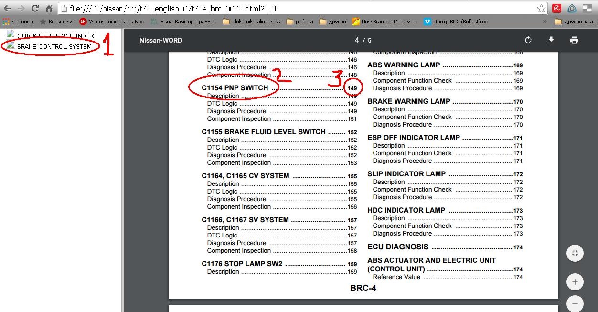Bookmark this page with the star icon
The height and width of the screenshot is (312, 598).
point(541,8)
